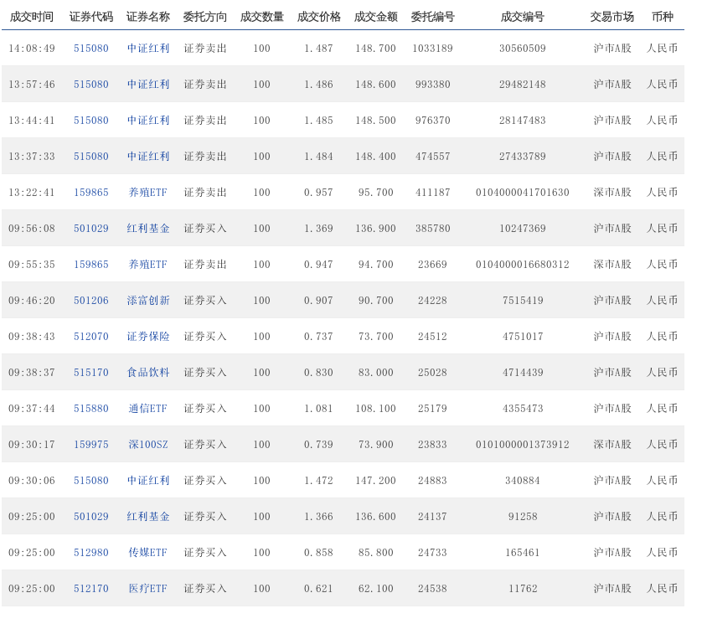Open the 通信ETF name link

coord(148,409)
